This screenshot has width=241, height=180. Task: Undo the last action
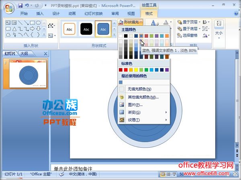[x=27, y=6]
